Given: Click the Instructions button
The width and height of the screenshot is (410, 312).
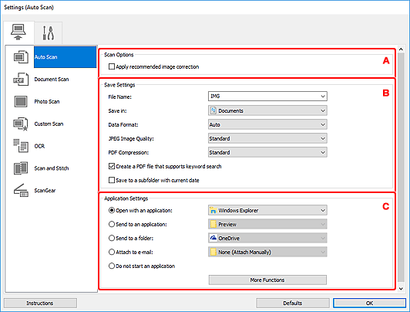Looking at the screenshot, I should click(40, 303).
